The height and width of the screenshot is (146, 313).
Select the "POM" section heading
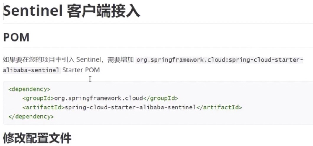click(x=16, y=37)
